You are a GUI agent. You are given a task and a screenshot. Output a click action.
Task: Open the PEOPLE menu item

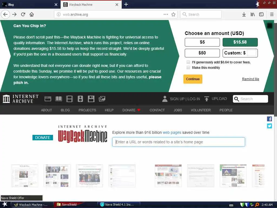coord(226,110)
